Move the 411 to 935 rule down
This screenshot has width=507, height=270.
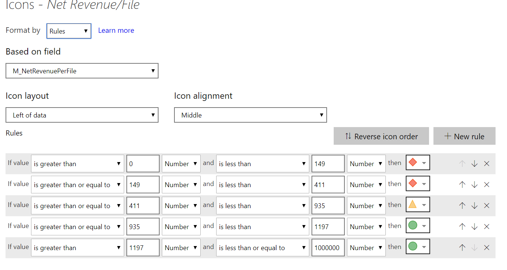click(x=474, y=206)
